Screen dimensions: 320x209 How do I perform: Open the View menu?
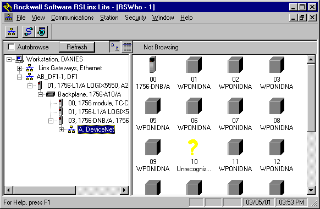pyautogui.click(x=38, y=18)
